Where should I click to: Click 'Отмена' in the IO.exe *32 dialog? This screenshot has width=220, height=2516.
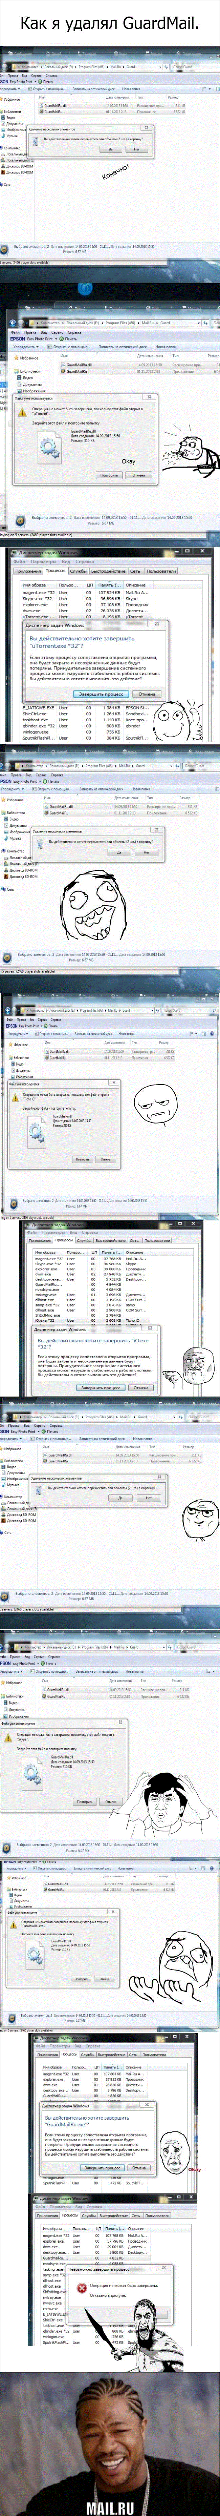[x=141, y=1387]
